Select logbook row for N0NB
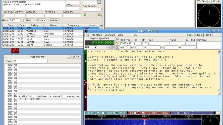This screenshot has width=223, height=125. [x=43, y=39]
